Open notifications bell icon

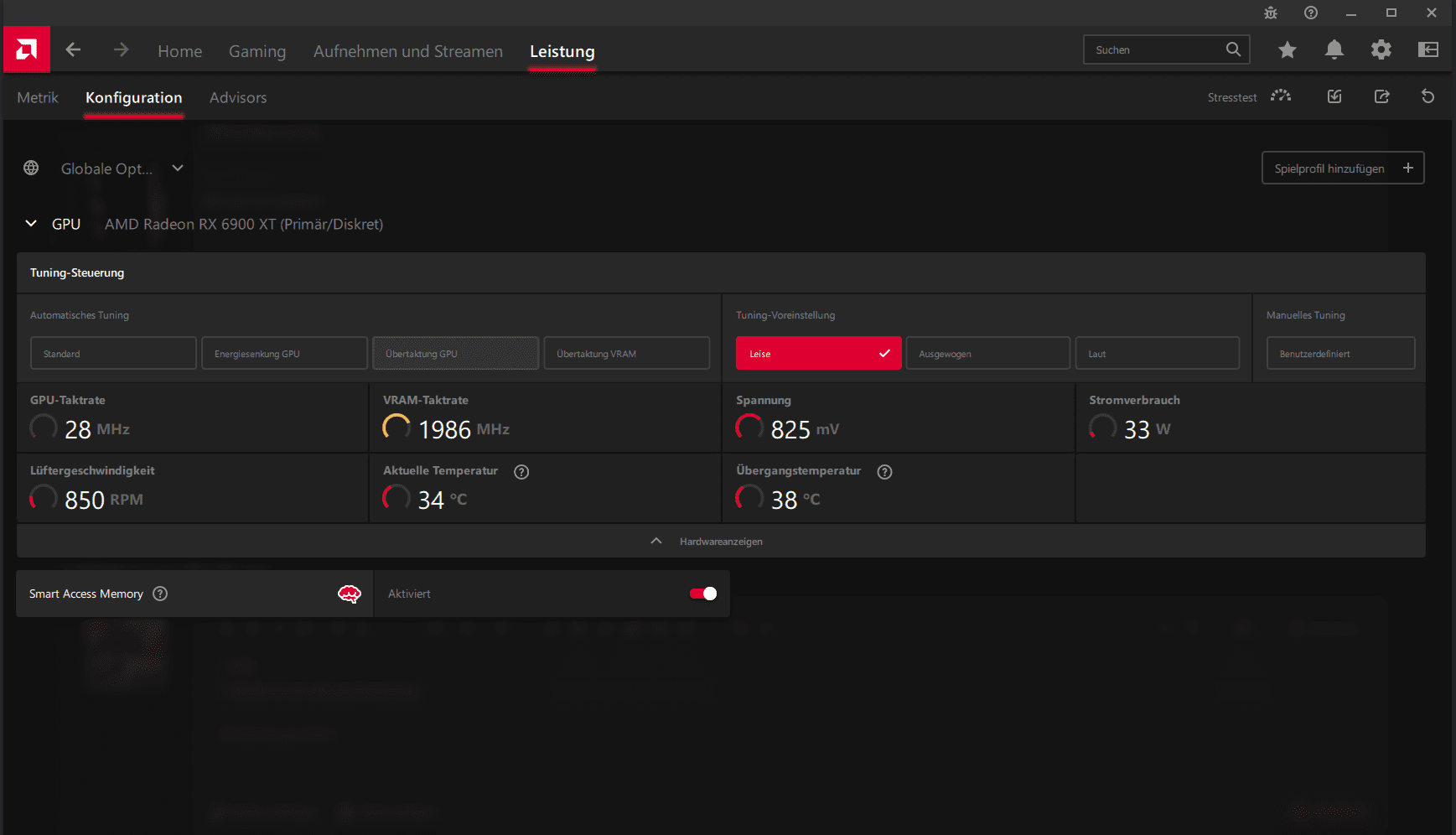(x=1334, y=49)
